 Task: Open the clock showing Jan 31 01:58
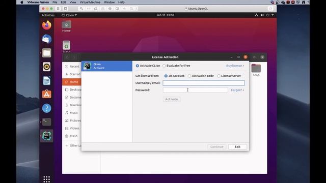165,15
